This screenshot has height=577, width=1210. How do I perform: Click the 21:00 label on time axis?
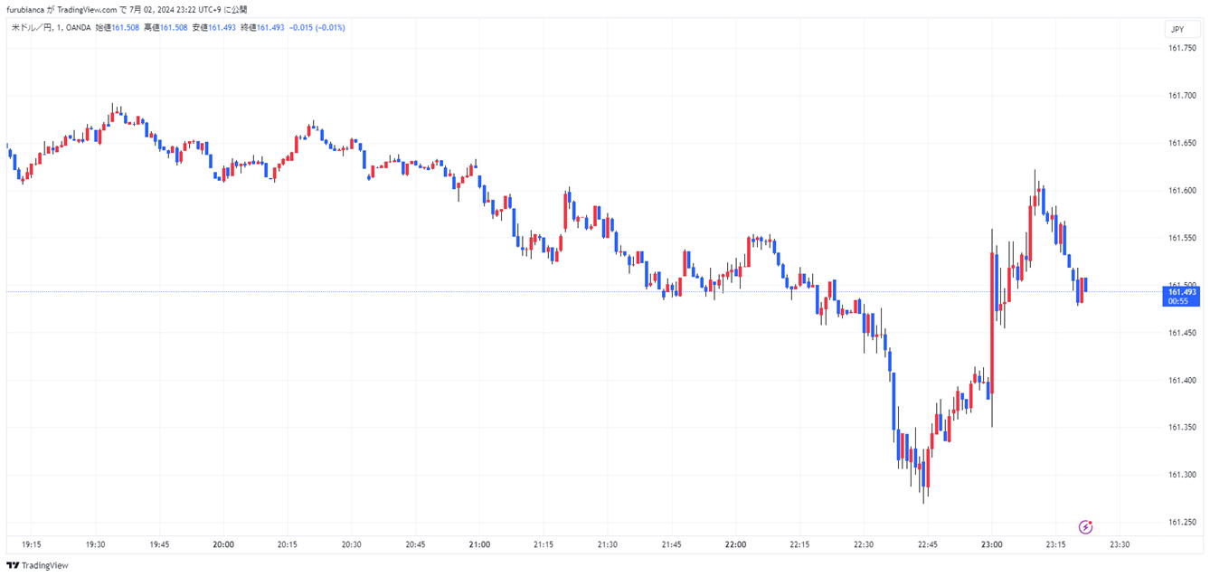[479, 544]
